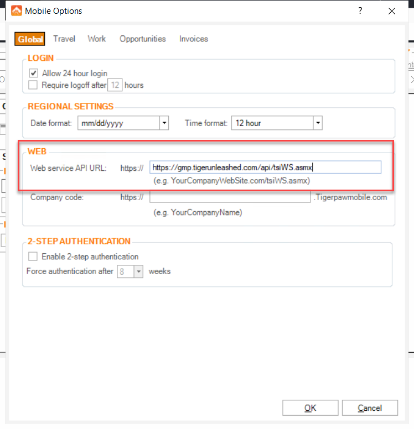The height and width of the screenshot is (429, 414).
Task: Open the Work tab
Action: 97,39
